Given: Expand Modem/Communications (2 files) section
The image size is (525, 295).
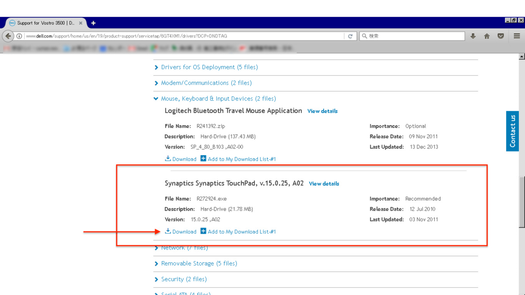Looking at the screenshot, I should tap(206, 83).
